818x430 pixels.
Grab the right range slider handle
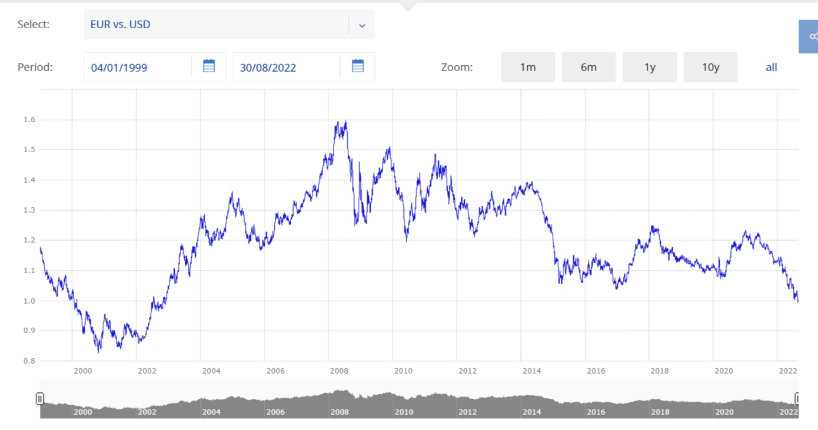[x=797, y=399]
